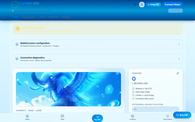Click "WITHDRAWAL ADDRESS (POLYGON)" label
195x122 pixels.
click(x=147, y=104)
